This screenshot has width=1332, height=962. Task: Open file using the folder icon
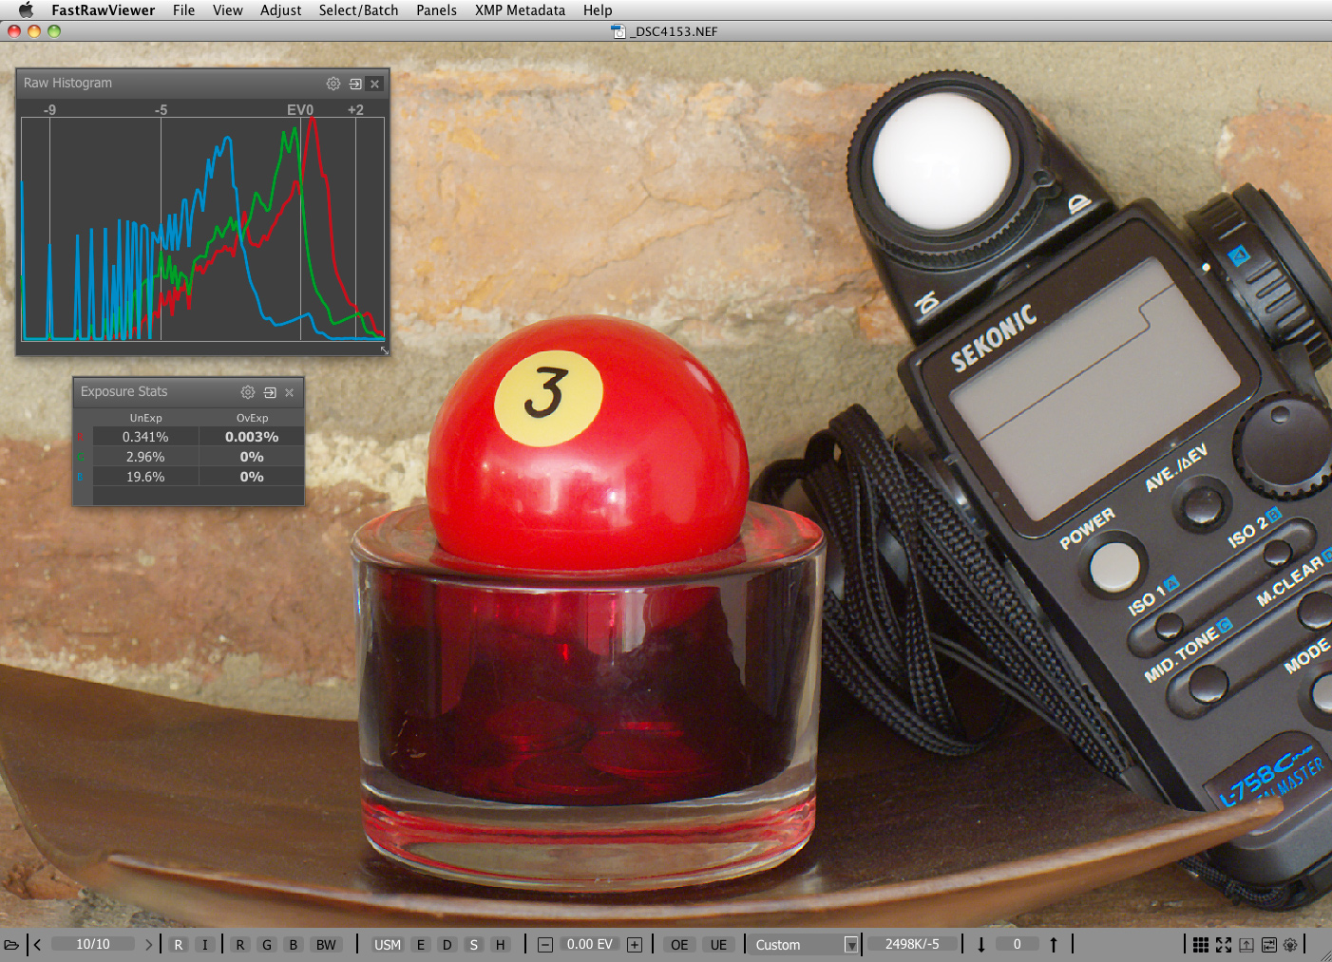11,945
